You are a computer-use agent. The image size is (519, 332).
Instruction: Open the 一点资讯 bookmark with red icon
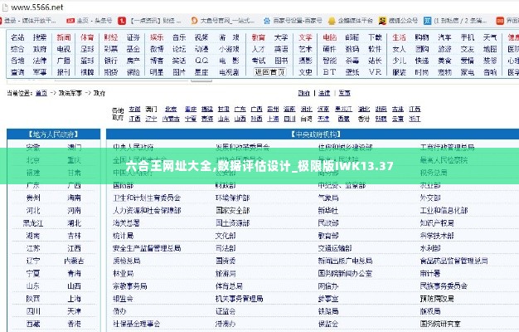click(149, 21)
